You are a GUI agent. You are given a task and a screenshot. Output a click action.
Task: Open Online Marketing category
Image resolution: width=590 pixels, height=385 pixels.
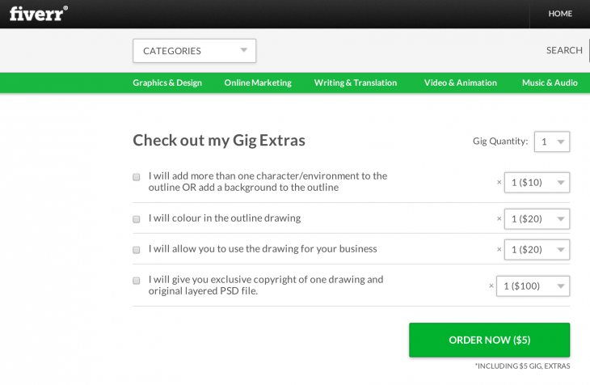point(258,82)
